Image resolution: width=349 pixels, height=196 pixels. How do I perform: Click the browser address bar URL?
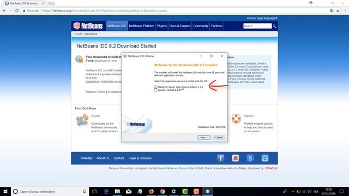click(x=105, y=11)
